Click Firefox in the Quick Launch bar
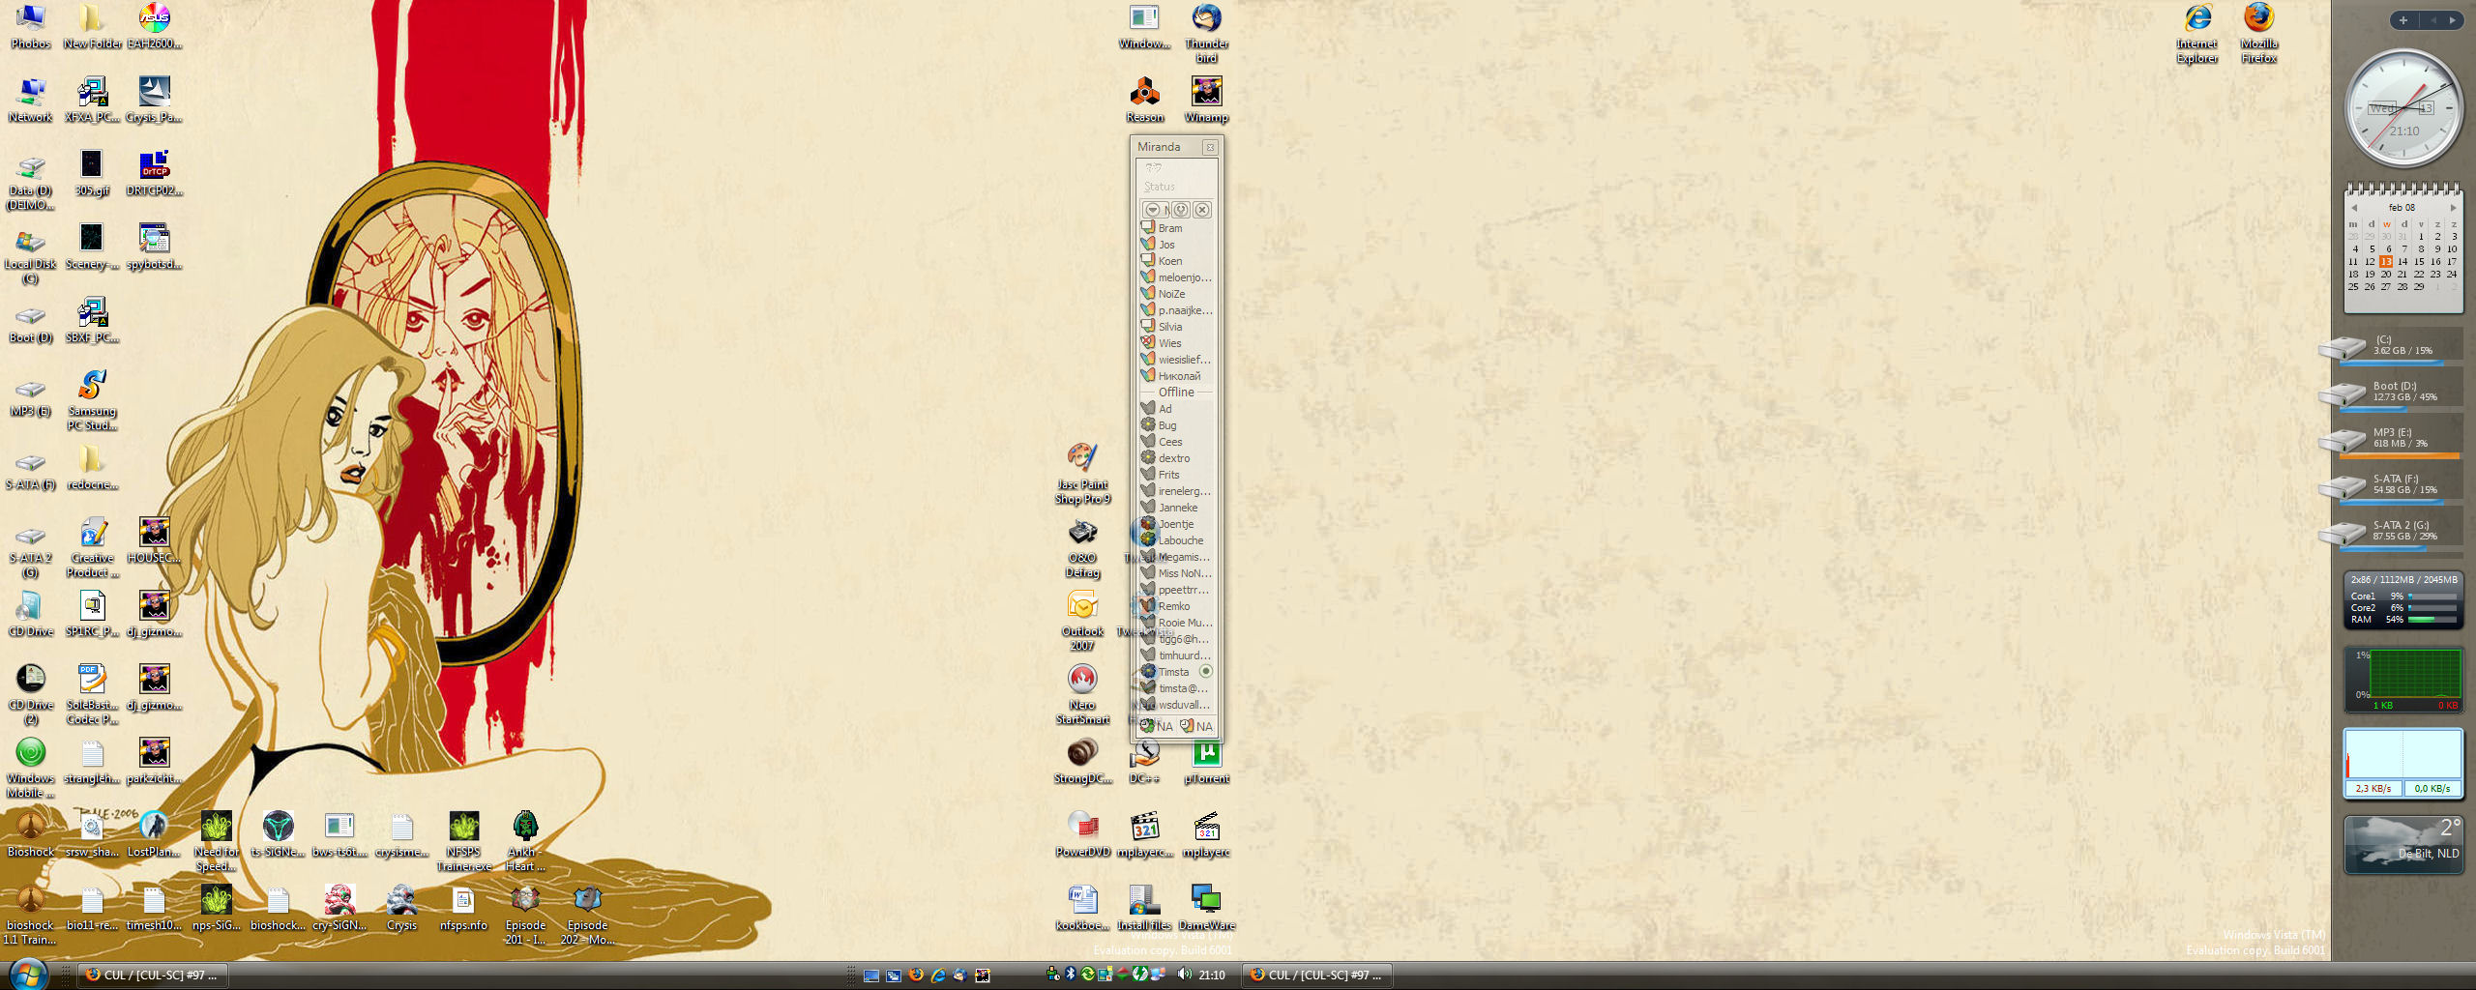 pyautogui.click(x=915, y=975)
